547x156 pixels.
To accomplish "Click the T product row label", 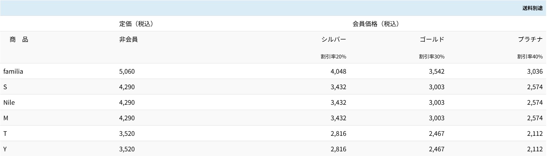I will (x=5, y=134).
